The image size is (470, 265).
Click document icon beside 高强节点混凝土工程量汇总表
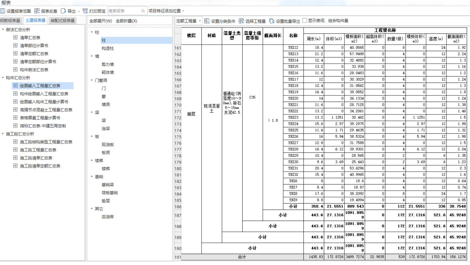point(15,110)
